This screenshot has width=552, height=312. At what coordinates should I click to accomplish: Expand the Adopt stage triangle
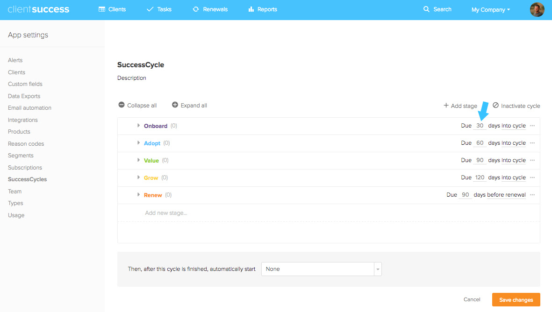point(138,143)
